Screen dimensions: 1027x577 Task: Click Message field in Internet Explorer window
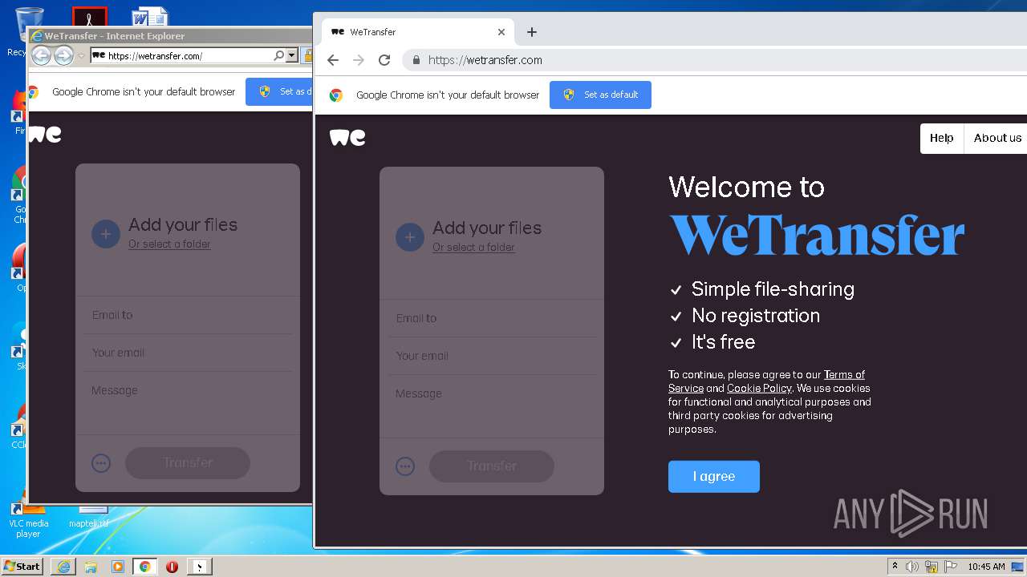coord(188,402)
